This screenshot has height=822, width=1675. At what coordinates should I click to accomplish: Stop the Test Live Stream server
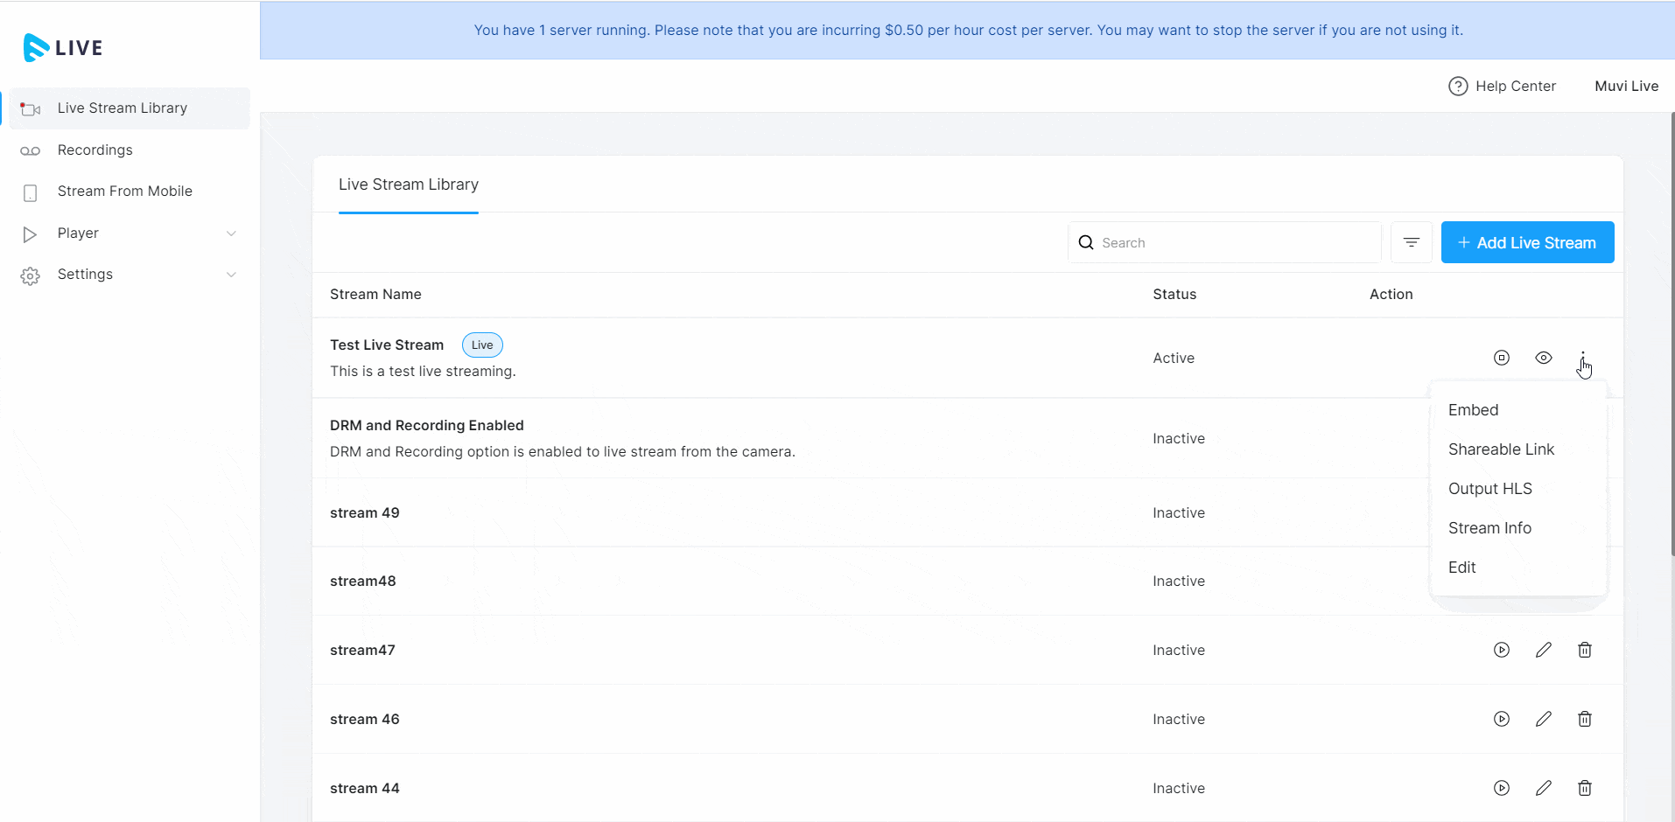click(1501, 358)
